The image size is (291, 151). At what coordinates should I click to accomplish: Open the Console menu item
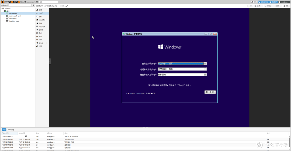(42, 13)
